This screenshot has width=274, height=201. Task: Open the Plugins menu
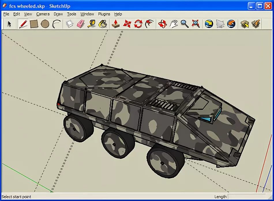(104, 14)
